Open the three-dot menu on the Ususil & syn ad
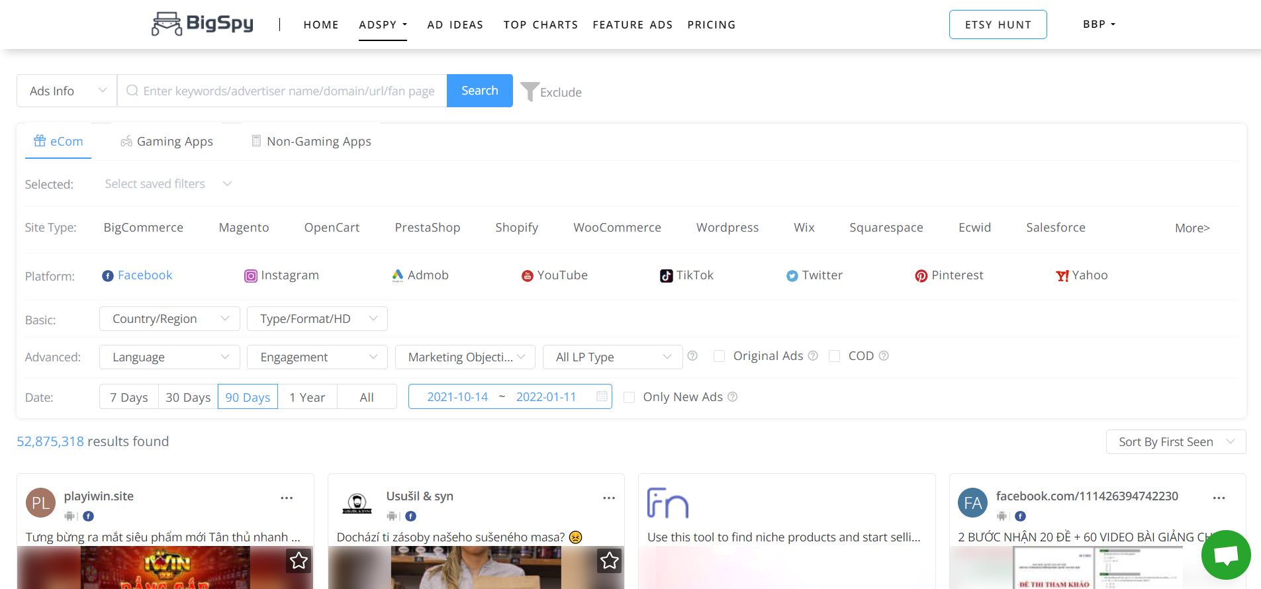 (x=608, y=498)
